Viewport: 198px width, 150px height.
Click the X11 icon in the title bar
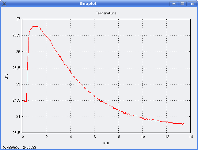[4, 4]
